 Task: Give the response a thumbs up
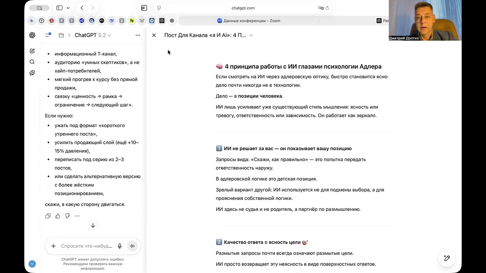(x=58, y=216)
